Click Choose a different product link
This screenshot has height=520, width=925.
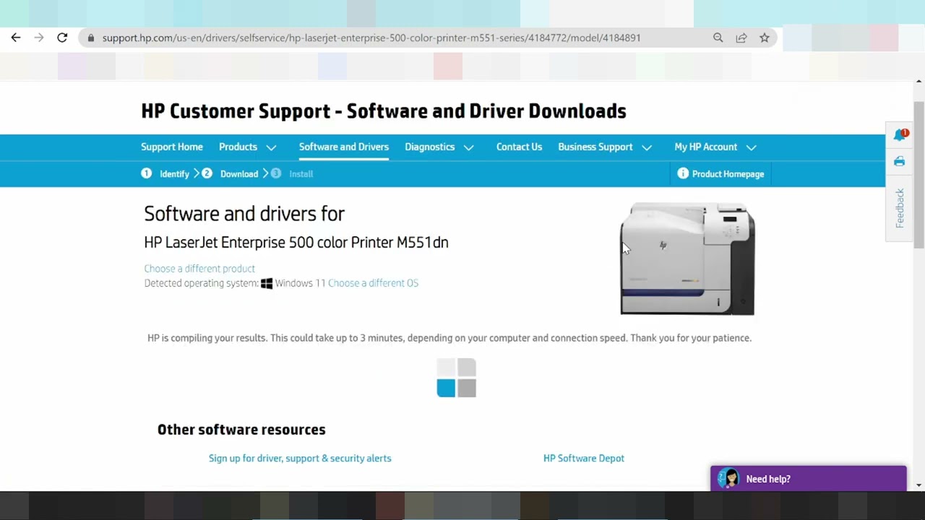click(199, 269)
